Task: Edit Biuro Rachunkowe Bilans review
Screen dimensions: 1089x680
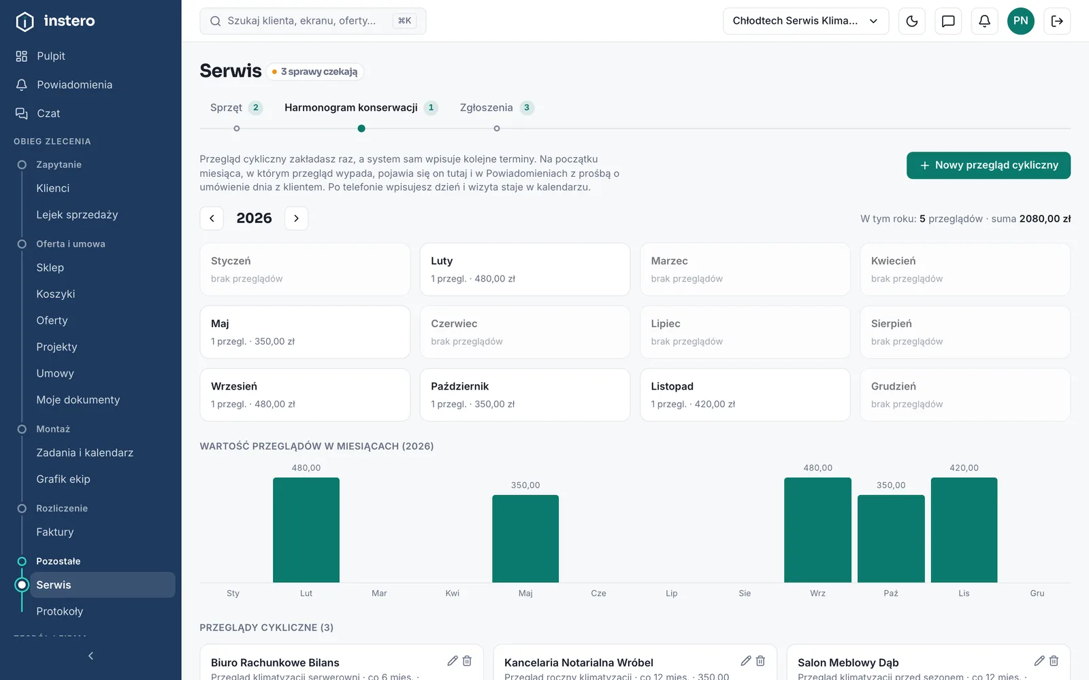Action: [453, 661]
